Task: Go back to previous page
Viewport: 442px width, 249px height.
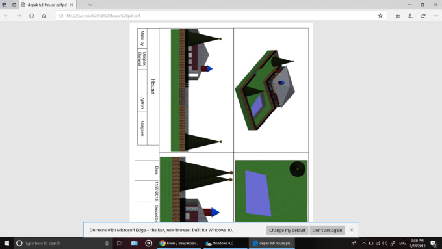Action: (6, 16)
